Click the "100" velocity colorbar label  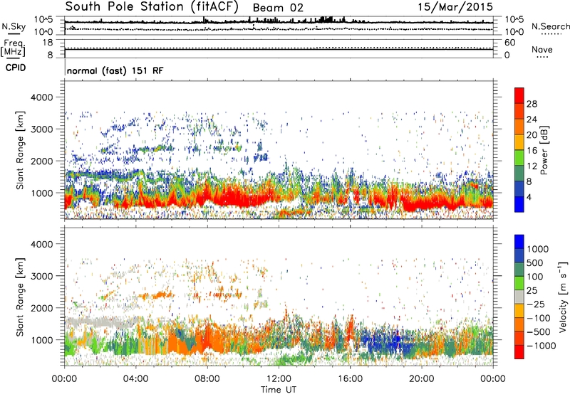tap(535, 277)
